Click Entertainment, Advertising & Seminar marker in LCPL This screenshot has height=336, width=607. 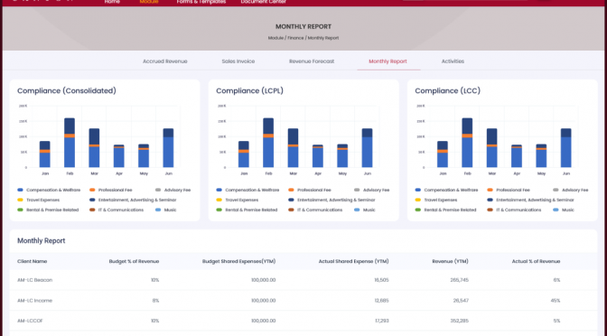click(x=291, y=201)
